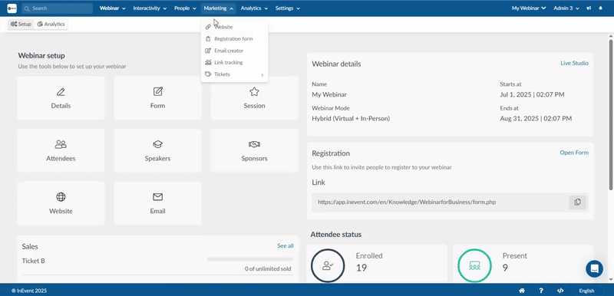Open the Webinar dropdown menu
Viewport: 614px width, 296px height.
coord(112,8)
